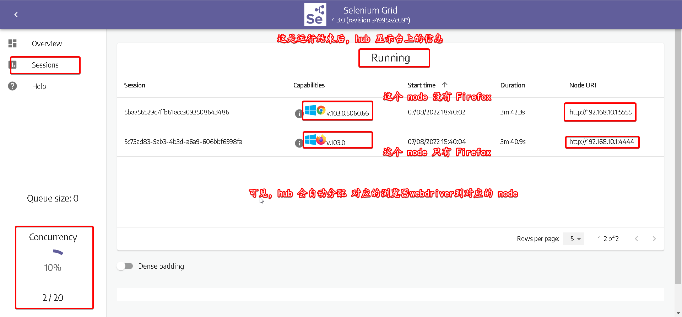The width and height of the screenshot is (682, 317).
Task: Click the Chrome browser icon
Action: pyautogui.click(x=321, y=110)
